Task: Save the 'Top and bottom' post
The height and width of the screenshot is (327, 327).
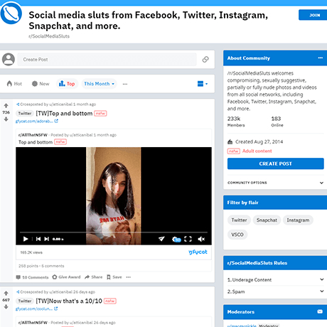Action: click(114, 277)
